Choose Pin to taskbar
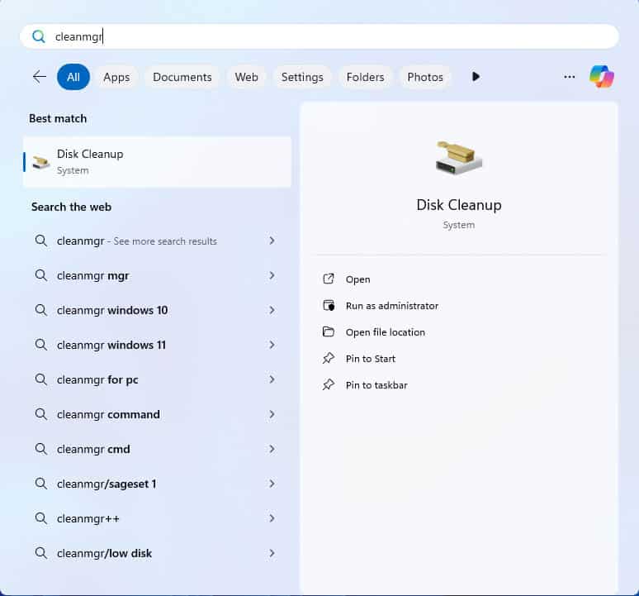Image resolution: width=639 pixels, height=596 pixels. point(376,385)
